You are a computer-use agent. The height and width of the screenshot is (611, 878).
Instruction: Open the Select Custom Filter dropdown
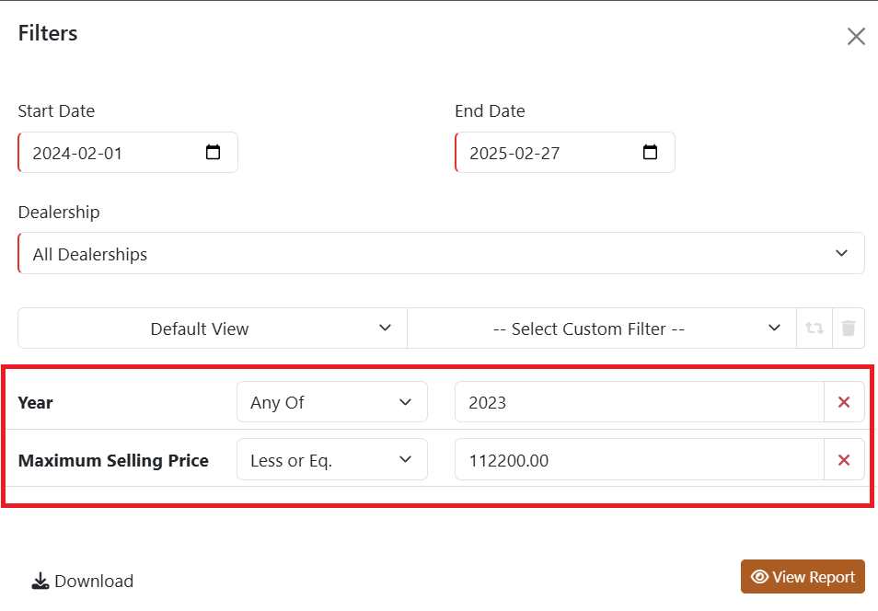[601, 329]
